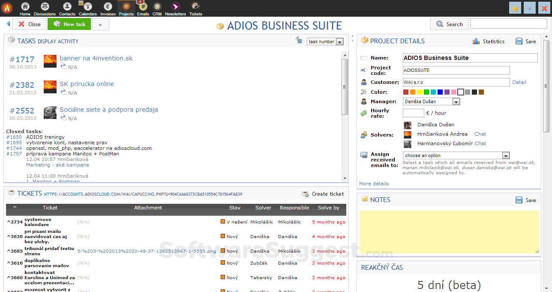Image resolution: width=552 pixels, height=292 pixels.
Task: Open project Statistics chart
Action: [489, 42]
